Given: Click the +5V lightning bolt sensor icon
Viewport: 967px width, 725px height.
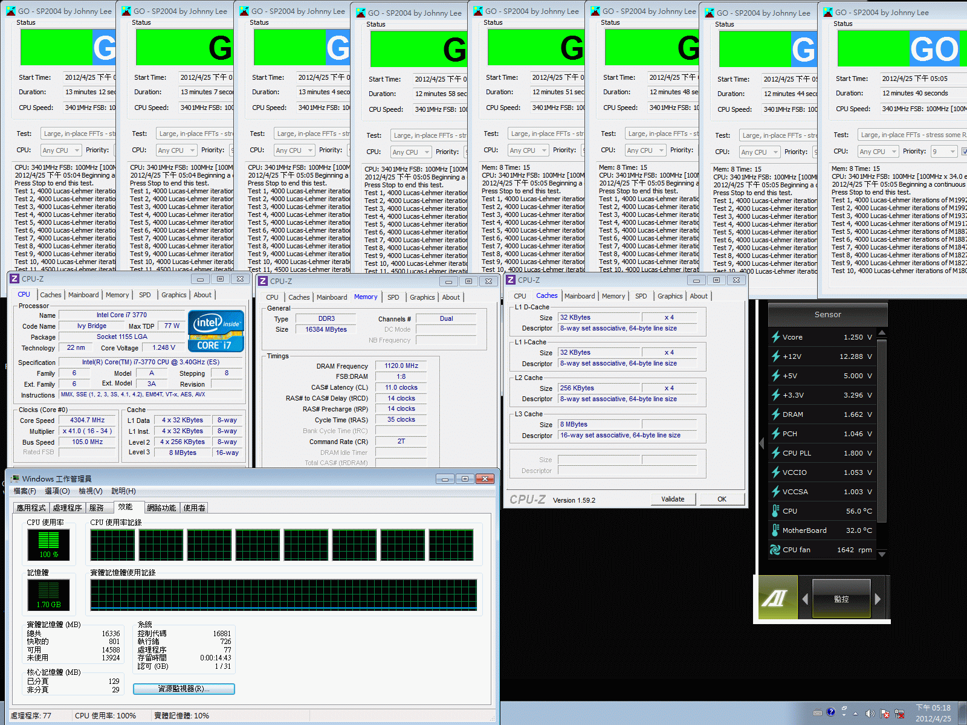Looking at the screenshot, I should coord(775,376).
